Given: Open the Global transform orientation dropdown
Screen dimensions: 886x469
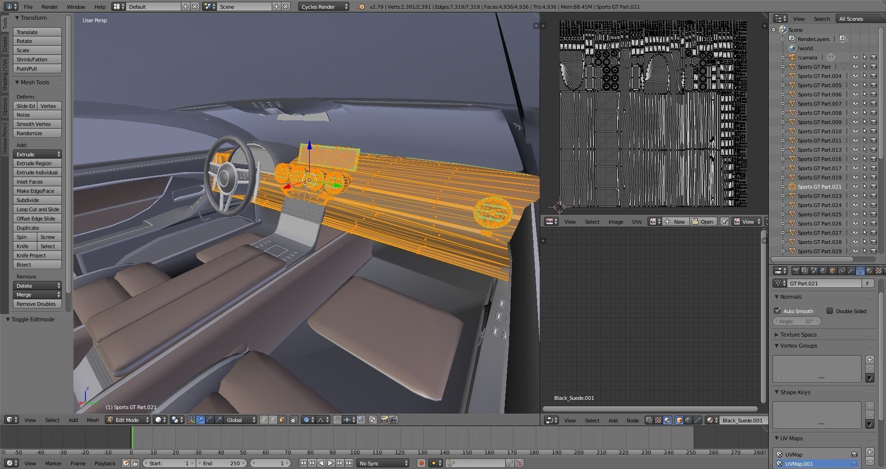Looking at the screenshot, I should (240, 420).
